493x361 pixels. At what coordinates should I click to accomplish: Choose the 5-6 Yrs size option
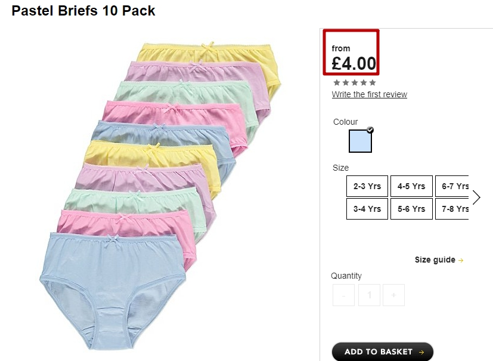pos(411,209)
